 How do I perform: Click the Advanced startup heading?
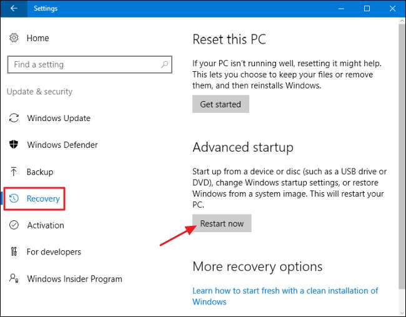243,147
